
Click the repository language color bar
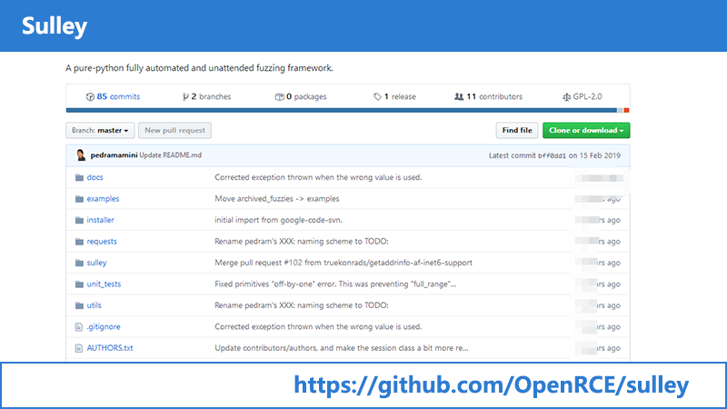coord(348,110)
